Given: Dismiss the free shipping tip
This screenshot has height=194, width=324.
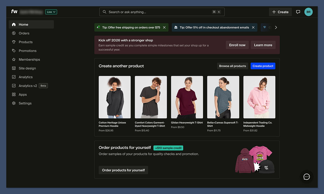Looking at the screenshot, I should tap(164, 27).
